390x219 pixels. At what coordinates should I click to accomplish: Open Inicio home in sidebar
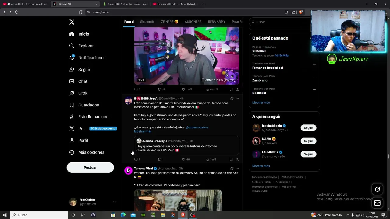(79, 34)
